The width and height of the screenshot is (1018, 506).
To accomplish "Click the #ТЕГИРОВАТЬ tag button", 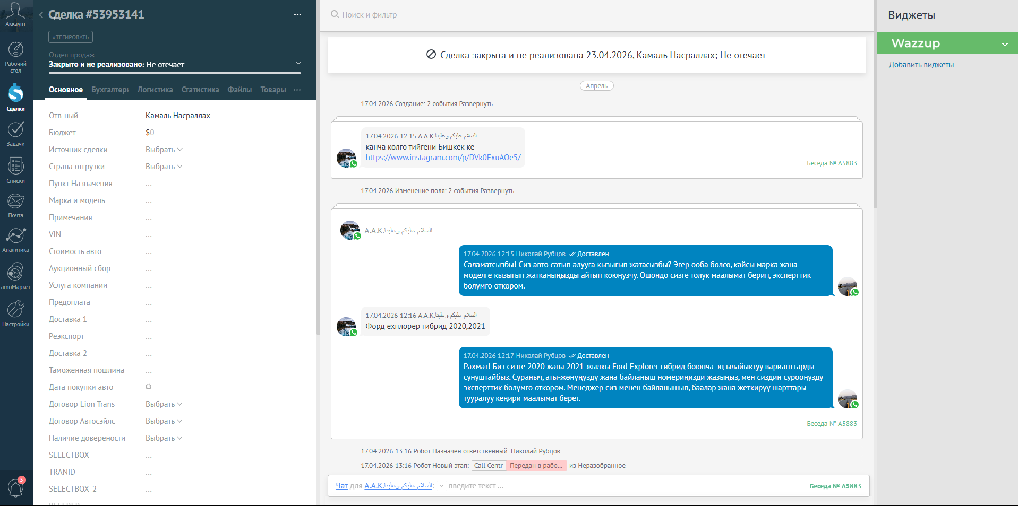I will point(71,37).
